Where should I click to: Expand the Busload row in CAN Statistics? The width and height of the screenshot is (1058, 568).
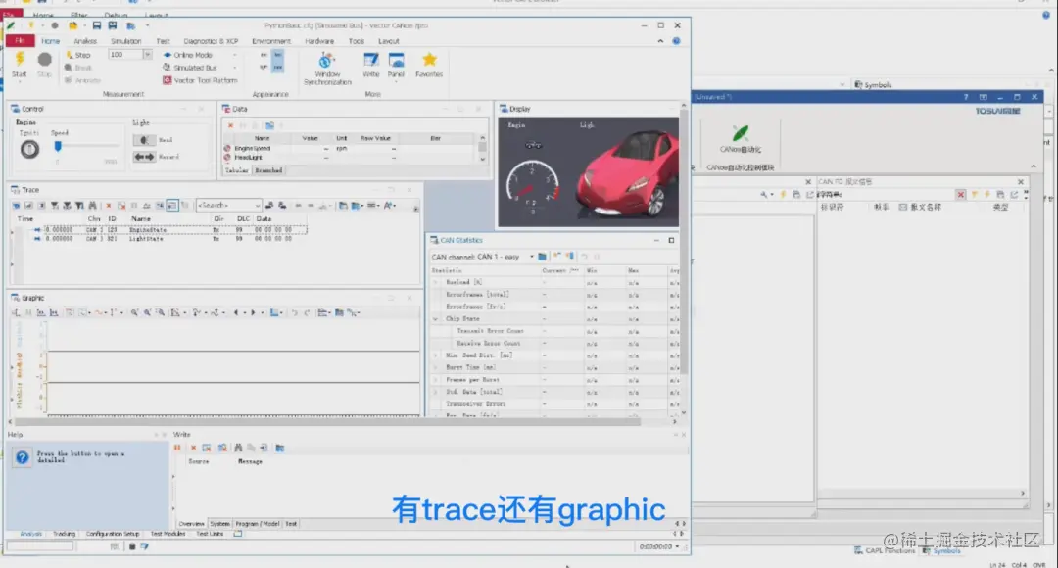[436, 283]
